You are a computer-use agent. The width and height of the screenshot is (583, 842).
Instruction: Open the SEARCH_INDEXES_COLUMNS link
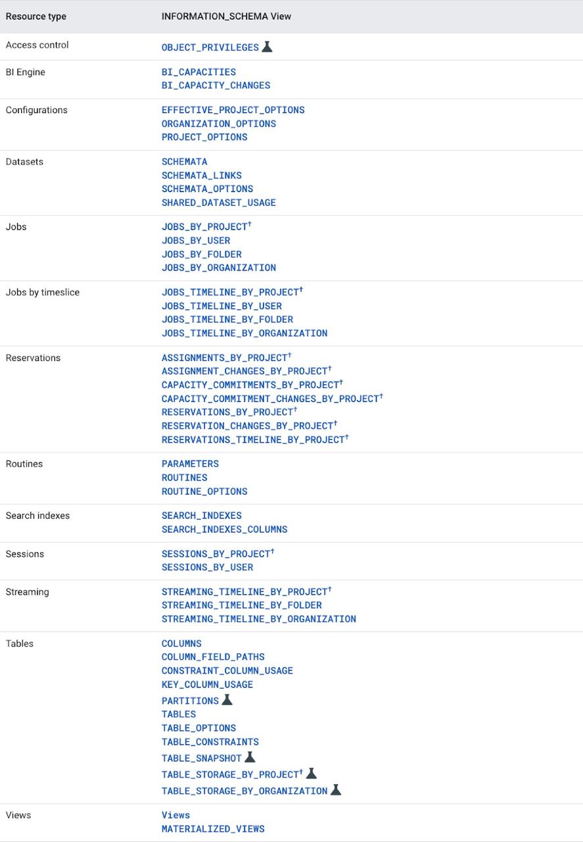[x=224, y=530]
